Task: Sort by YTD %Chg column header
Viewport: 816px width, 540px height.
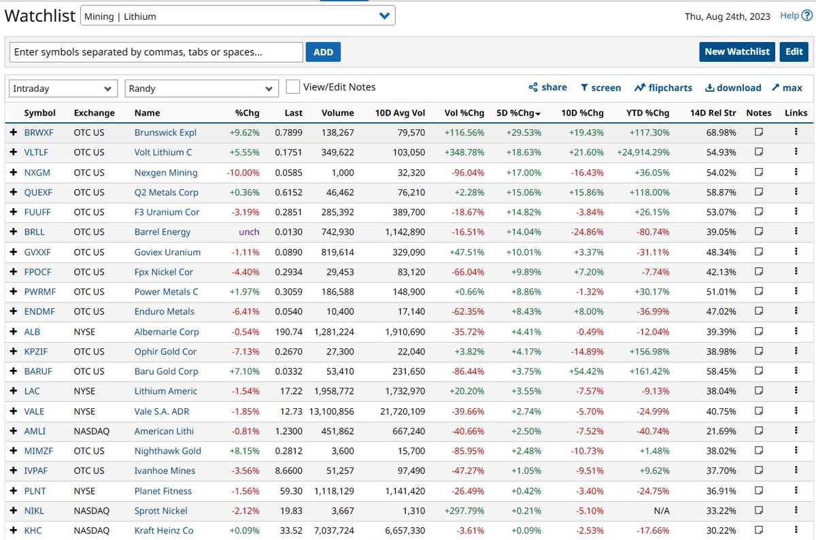Action: 647,113
